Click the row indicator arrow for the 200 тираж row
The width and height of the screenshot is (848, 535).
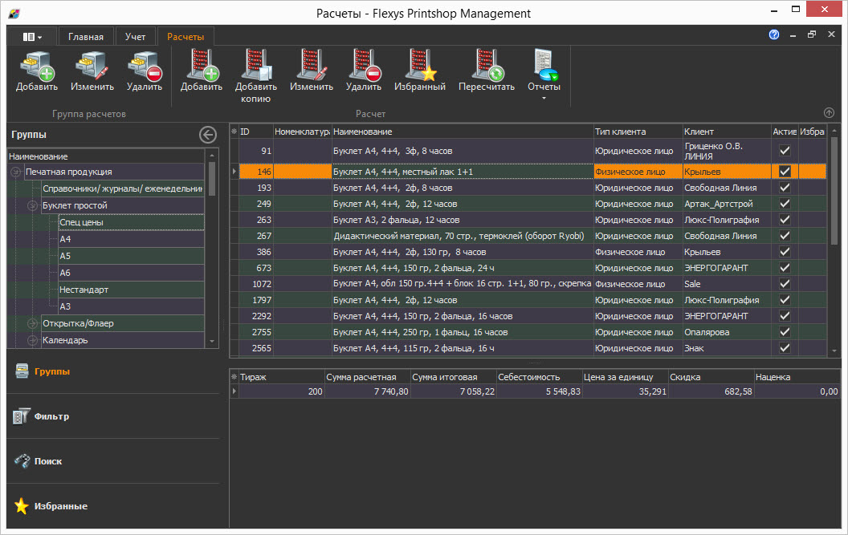point(234,391)
